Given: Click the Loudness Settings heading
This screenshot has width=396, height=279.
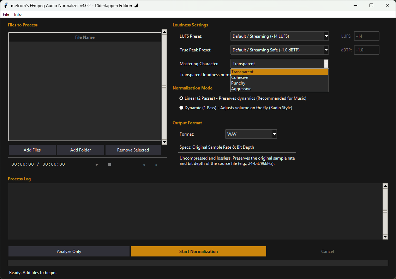Looking at the screenshot, I should (x=190, y=25).
